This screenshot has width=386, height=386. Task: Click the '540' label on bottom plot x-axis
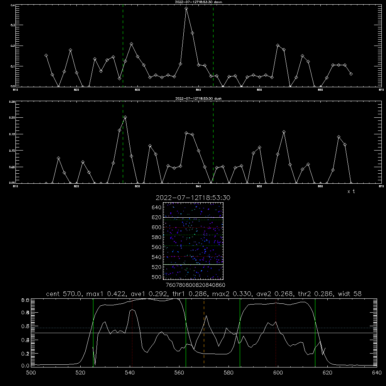(130, 373)
